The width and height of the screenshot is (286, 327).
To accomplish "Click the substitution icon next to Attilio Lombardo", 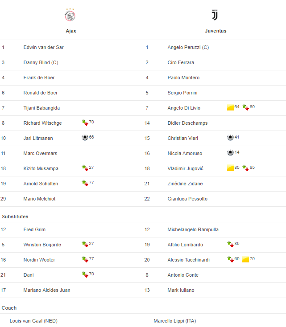I will click(x=230, y=245).
